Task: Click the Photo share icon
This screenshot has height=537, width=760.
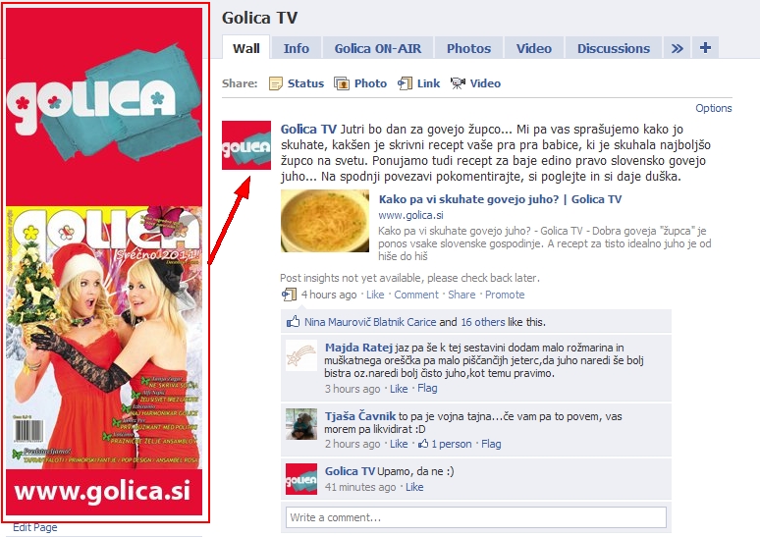Action: 342,83
